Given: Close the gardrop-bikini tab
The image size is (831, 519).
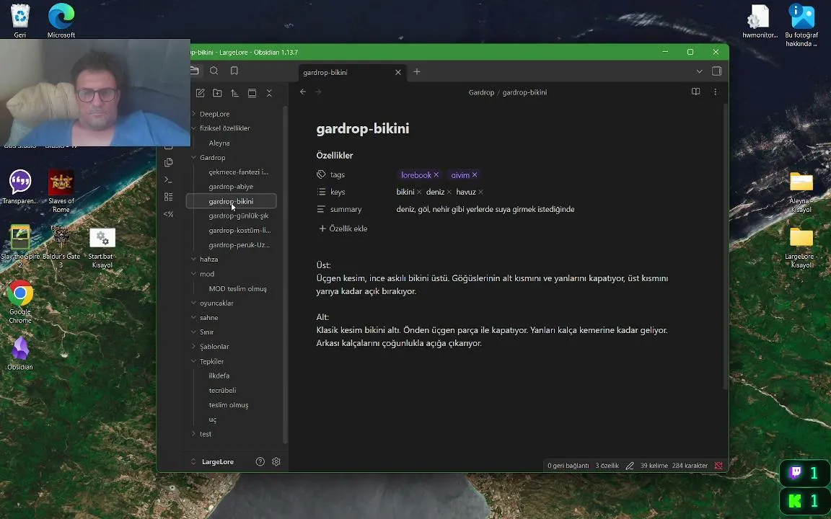Looking at the screenshot, I should (x=398, y=73).
